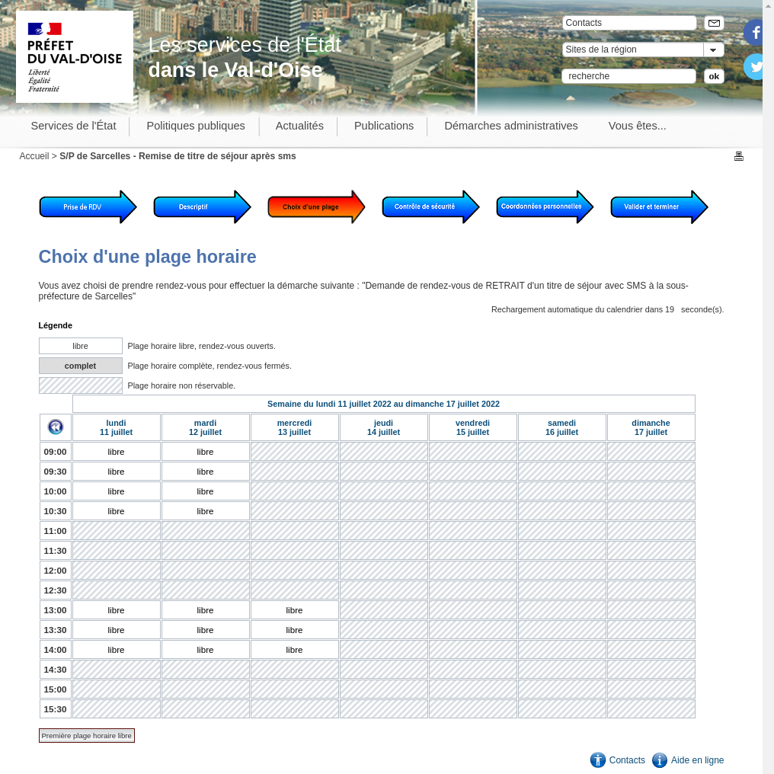This screenshot has width=774, height=774.
Task: Open the Contacts footer link
Action: 627,760
